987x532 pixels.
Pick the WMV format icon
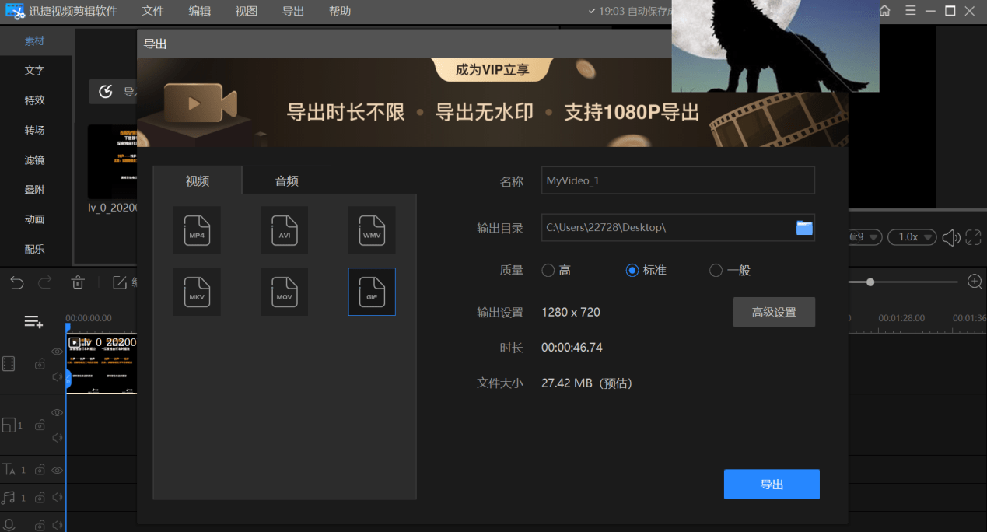click(x=372, y=230)
